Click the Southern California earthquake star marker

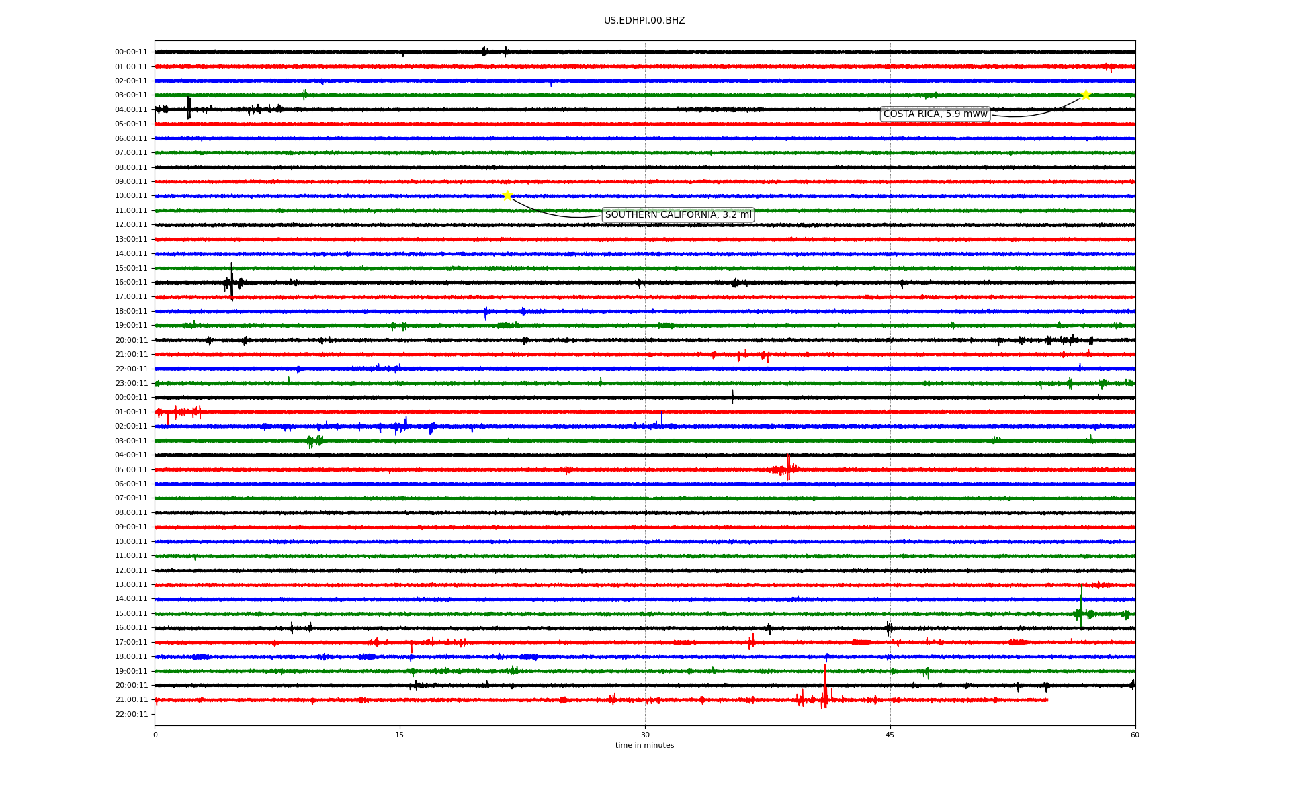click(x=507, y=195)
